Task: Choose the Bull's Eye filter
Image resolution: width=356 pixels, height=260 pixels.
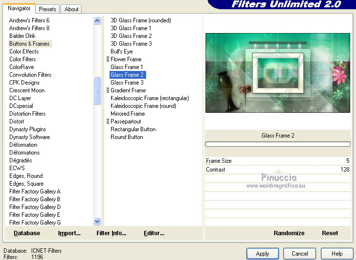Action: pos(122,52)
